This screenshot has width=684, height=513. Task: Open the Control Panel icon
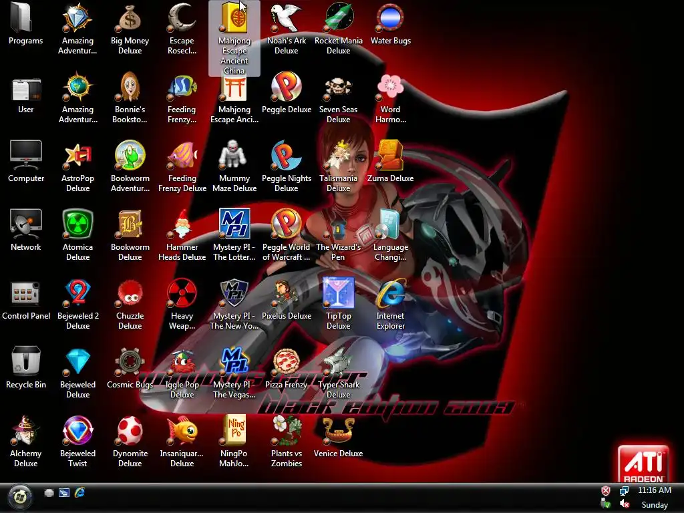click(x=26, y=294)
